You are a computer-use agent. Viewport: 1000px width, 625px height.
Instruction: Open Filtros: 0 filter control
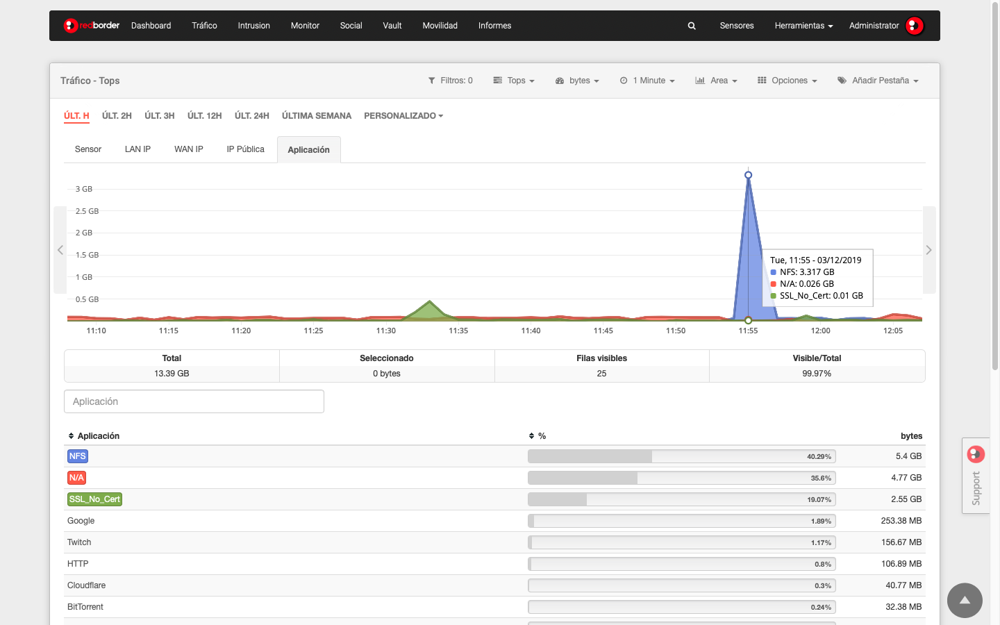coord(450,81)
